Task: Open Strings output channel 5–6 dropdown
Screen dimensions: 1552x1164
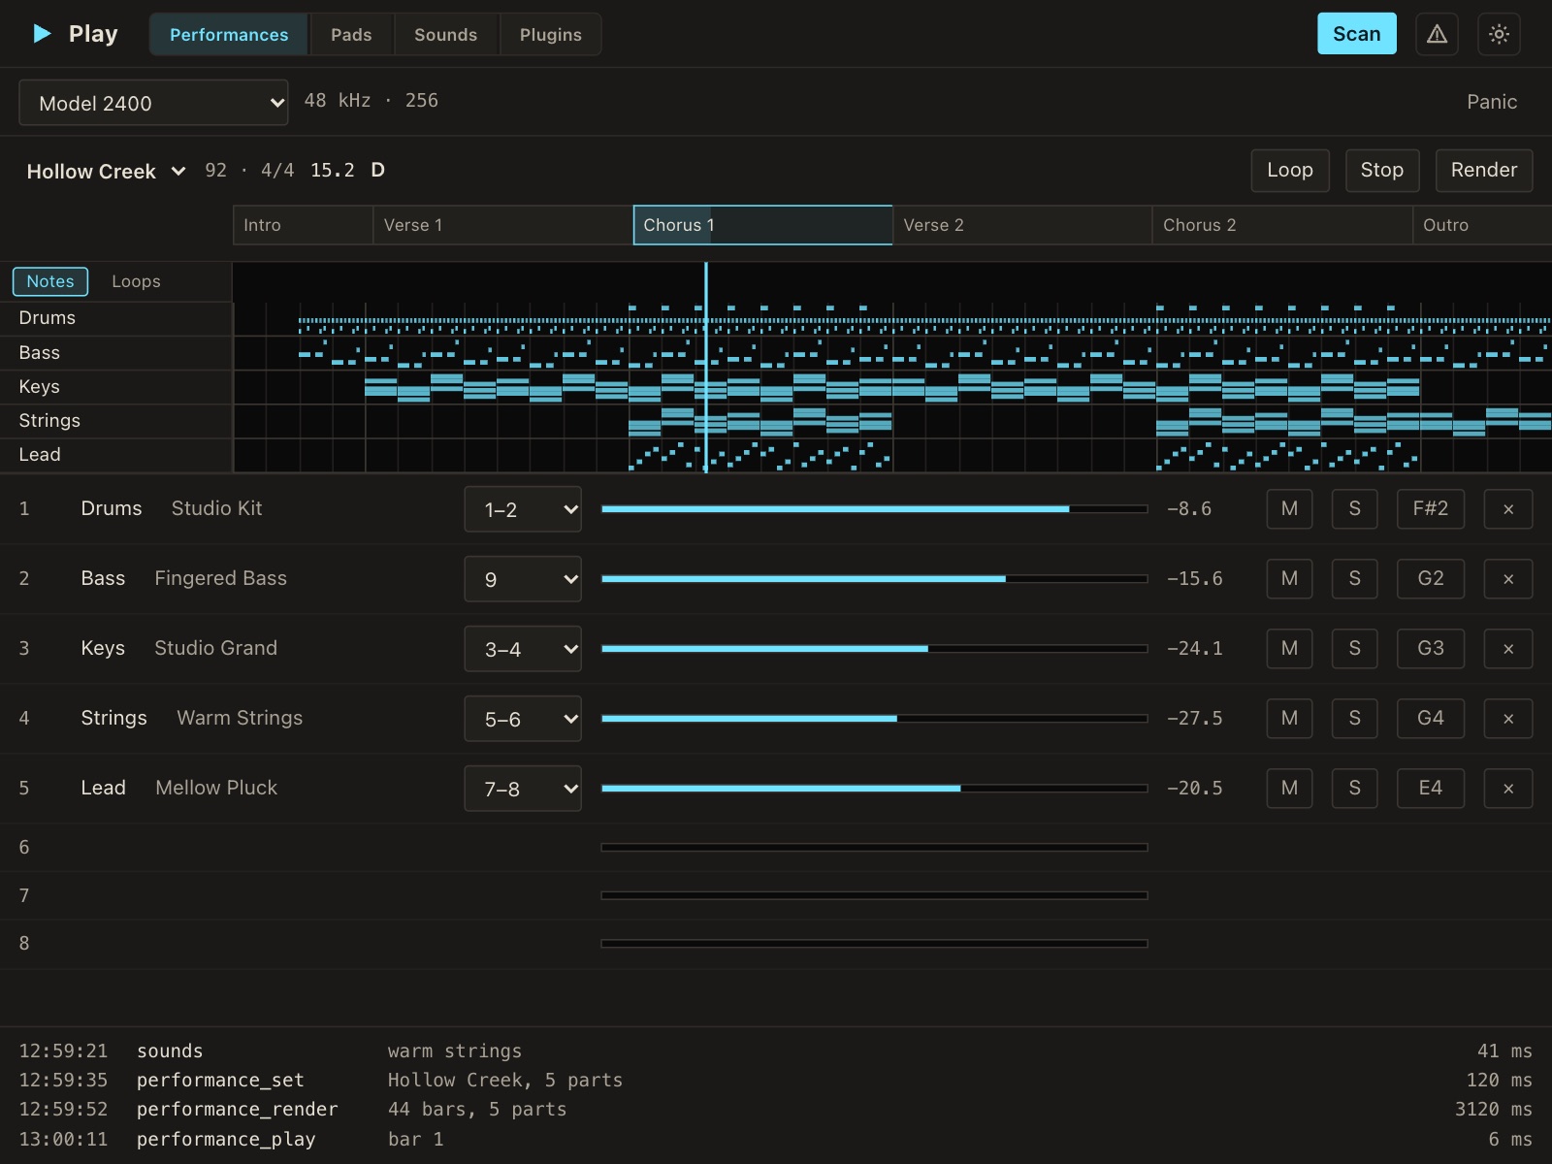Action: [523, 719]
